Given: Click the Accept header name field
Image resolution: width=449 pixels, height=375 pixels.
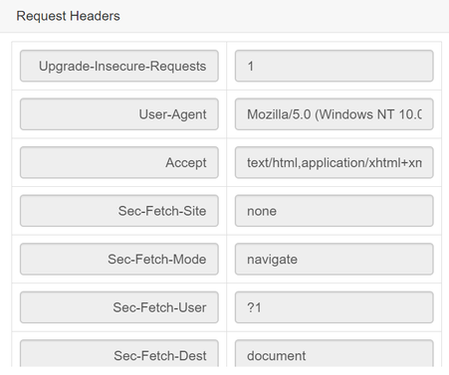Looking at the screenshot, I should (x=119, y=162).
